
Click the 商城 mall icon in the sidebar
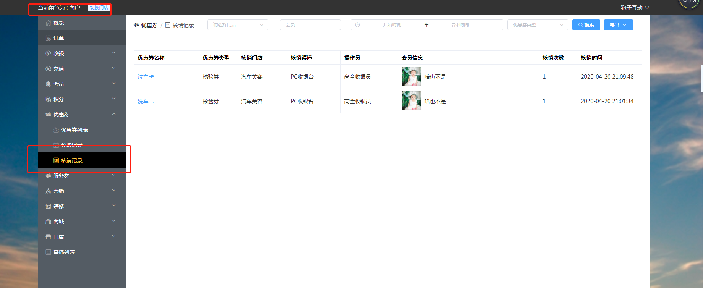48,222
